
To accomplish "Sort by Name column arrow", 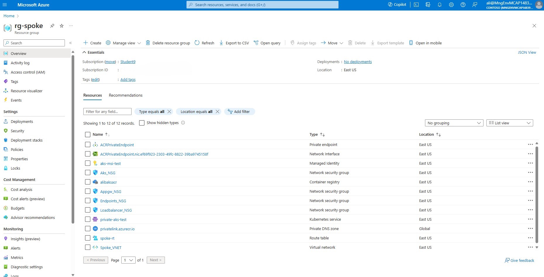I will click(x=107, y=135).
